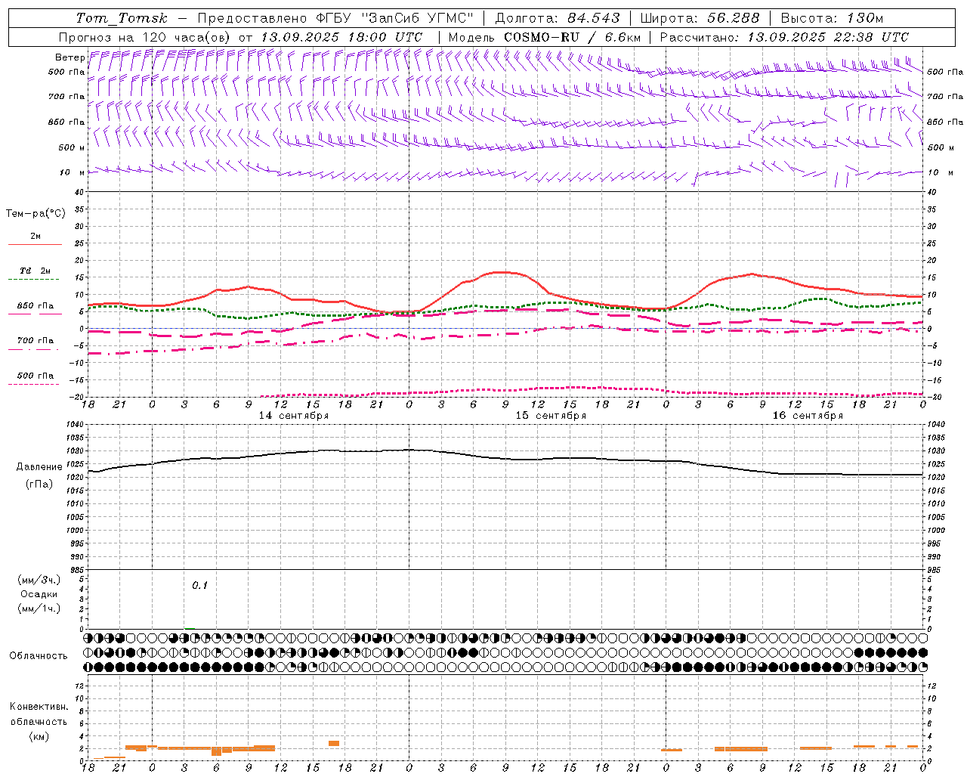Click the (мм/3ч.) precipitation unit label

pos(39,580)
